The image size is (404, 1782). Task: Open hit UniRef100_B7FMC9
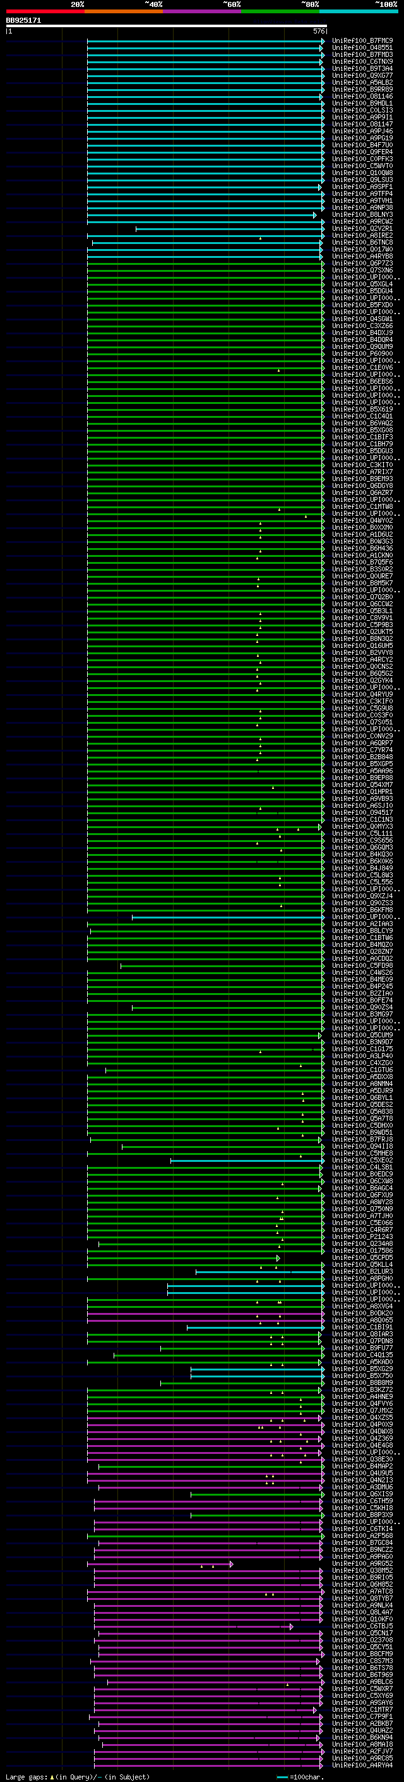[362, 41]
